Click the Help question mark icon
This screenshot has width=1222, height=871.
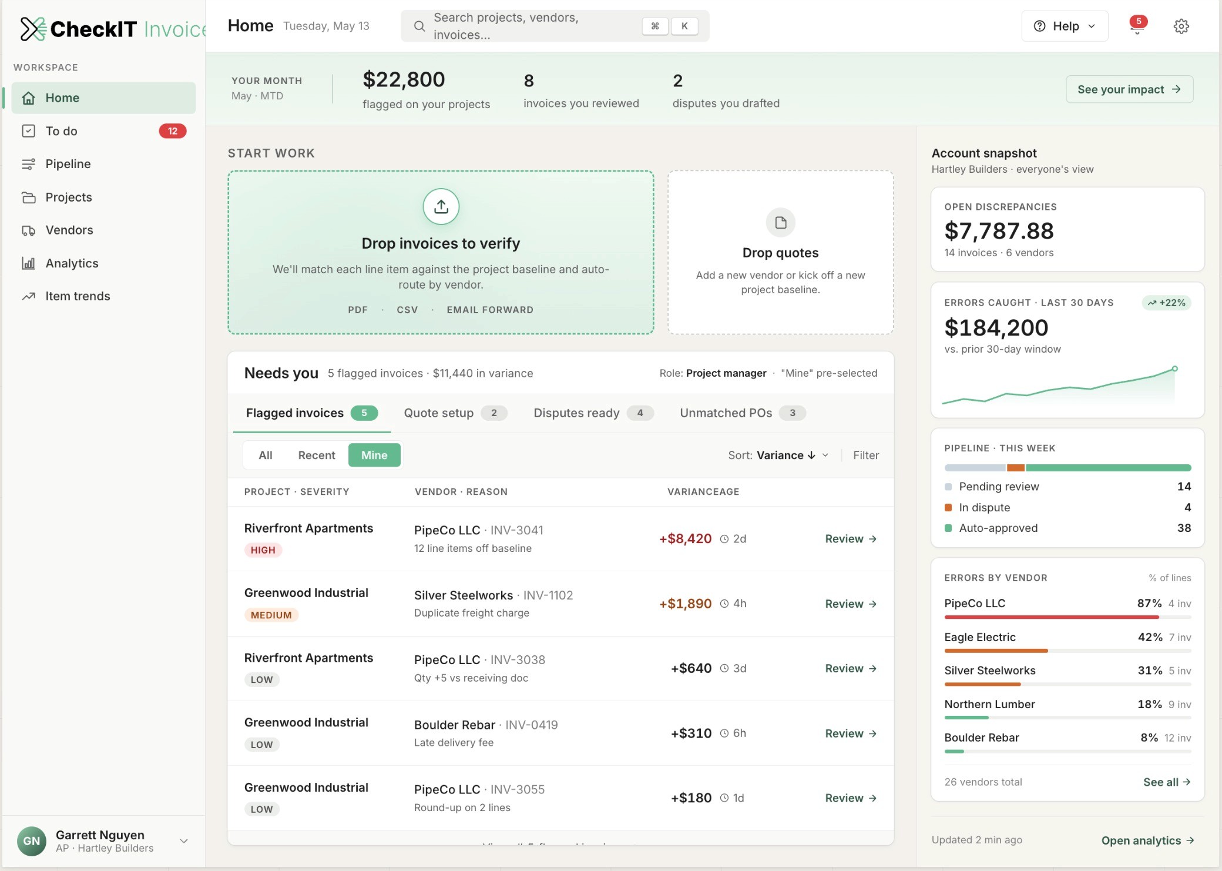pyautogui.click(x=1040, y=26)
